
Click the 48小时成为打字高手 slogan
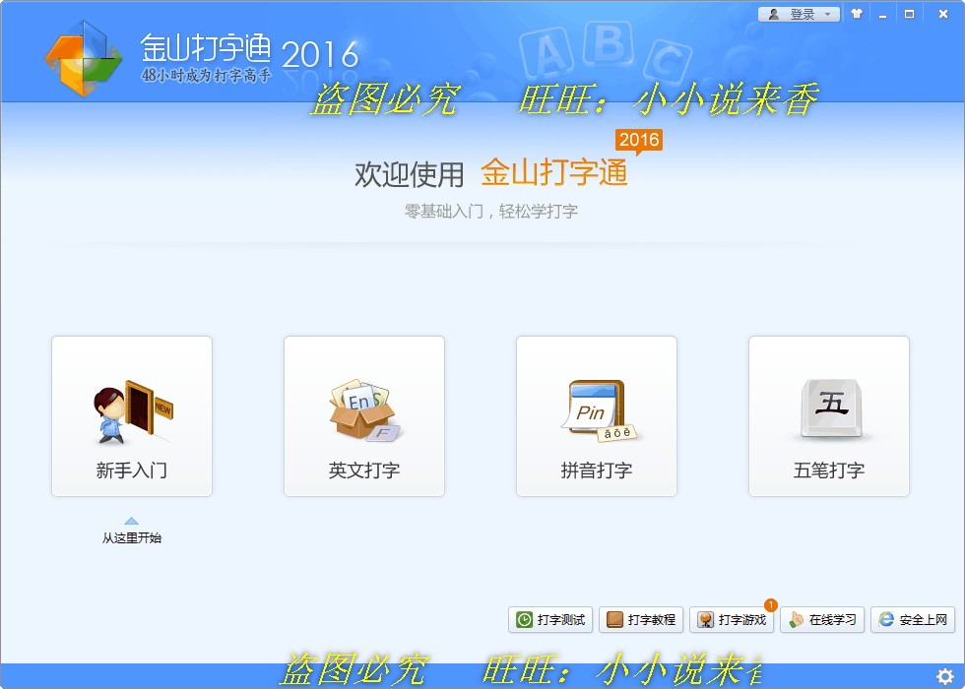(x=206, y=76)
